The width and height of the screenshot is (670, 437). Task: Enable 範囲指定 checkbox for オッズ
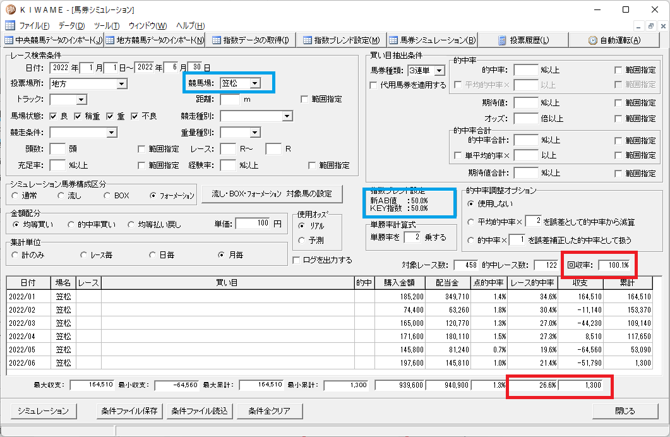click(x=618, y=119)
